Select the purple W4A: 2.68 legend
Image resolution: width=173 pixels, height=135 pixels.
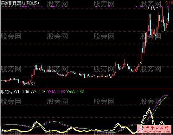click(x=56, y=92)
